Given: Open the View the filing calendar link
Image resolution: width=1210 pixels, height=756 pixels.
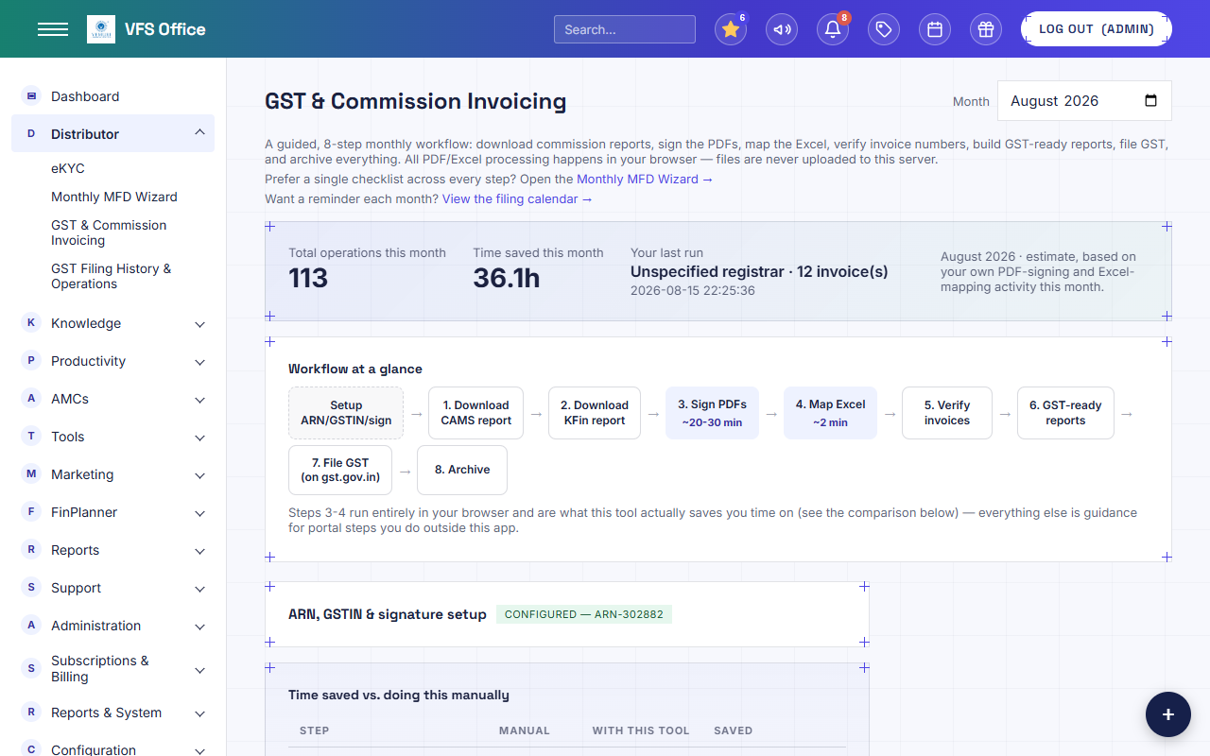Looking at the screenshot, I should [517, 198].
